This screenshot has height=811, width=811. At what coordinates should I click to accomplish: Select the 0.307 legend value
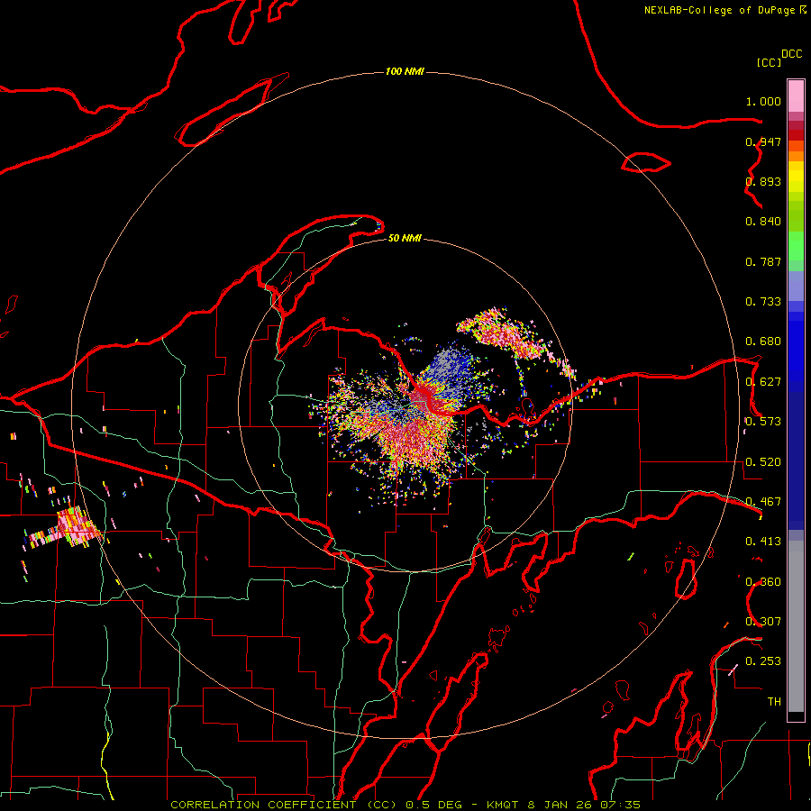763,622
